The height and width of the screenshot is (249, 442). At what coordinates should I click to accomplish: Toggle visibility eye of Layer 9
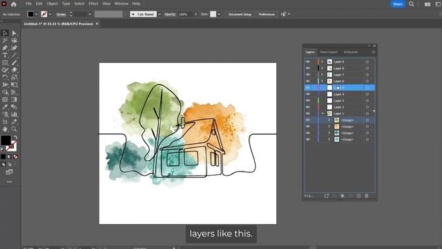tap(308, 62)
